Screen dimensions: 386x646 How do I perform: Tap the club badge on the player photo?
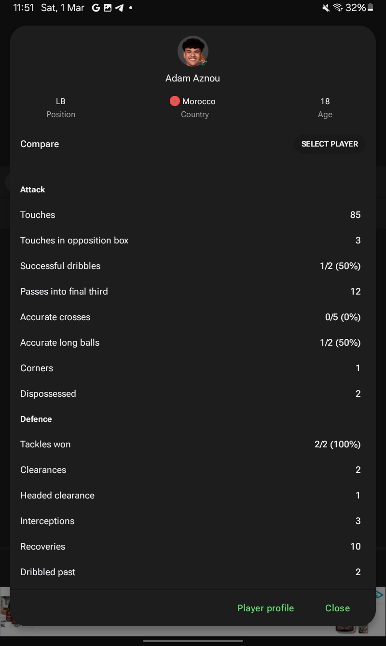[x=203, y=61]
